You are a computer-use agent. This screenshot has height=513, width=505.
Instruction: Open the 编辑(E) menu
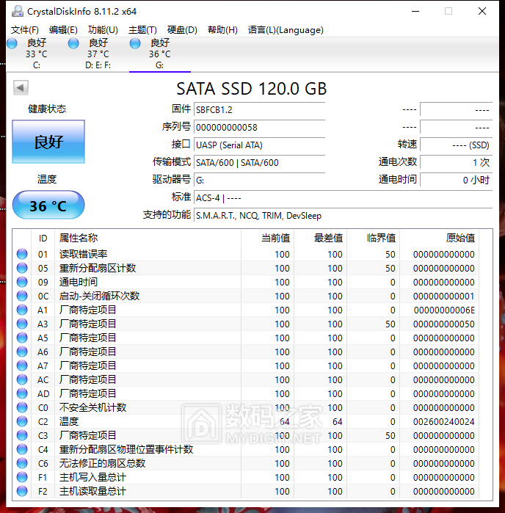point(63,30)
